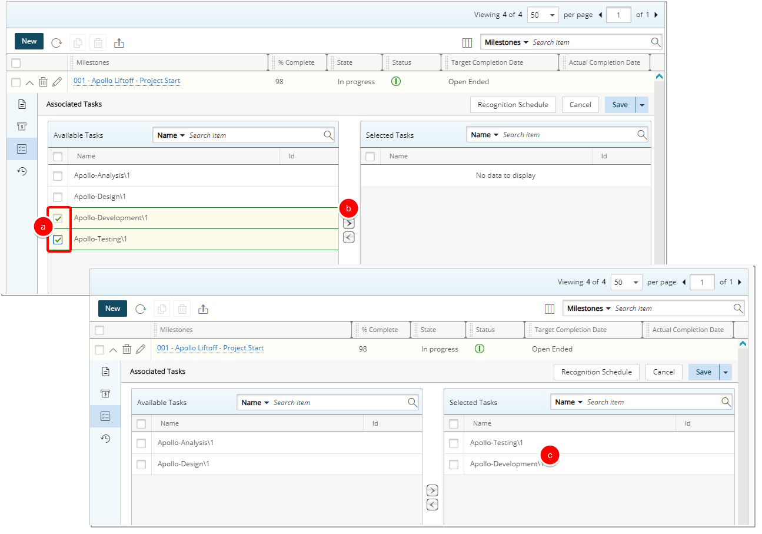762x534 pixels.
Task: Click the move-left arrow between task lists in the front window
Action: tap(432, 505)
